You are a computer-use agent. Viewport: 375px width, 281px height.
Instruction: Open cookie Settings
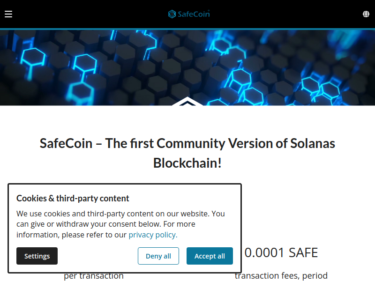point(37,256)
